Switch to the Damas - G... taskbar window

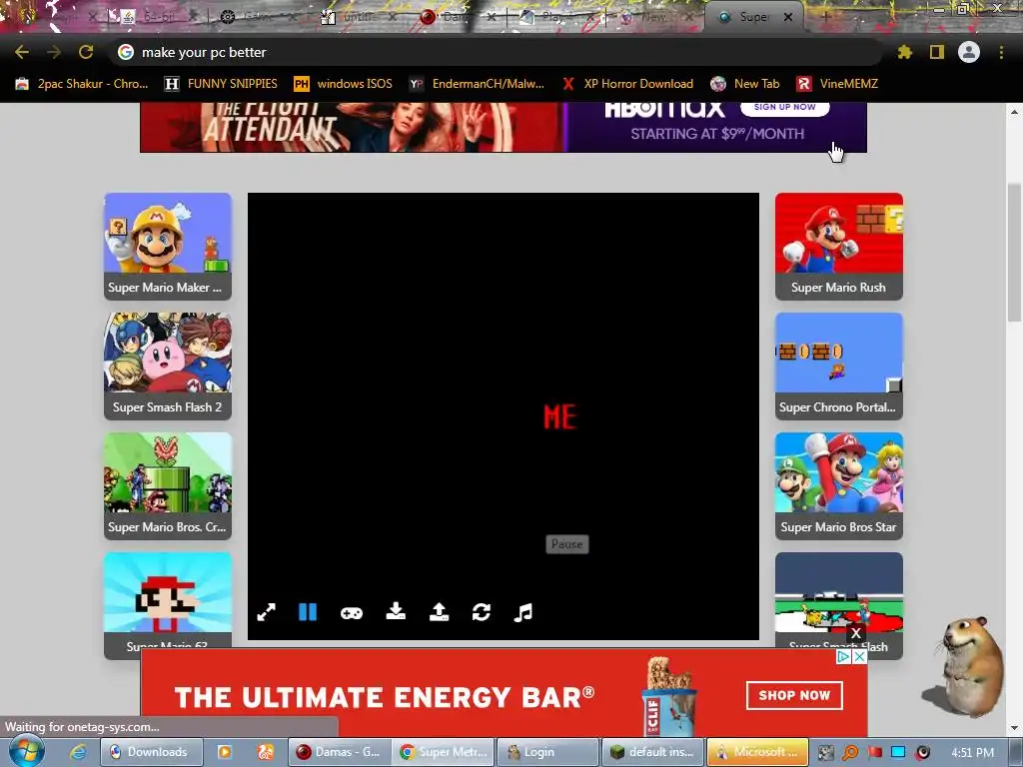[340, 752]
